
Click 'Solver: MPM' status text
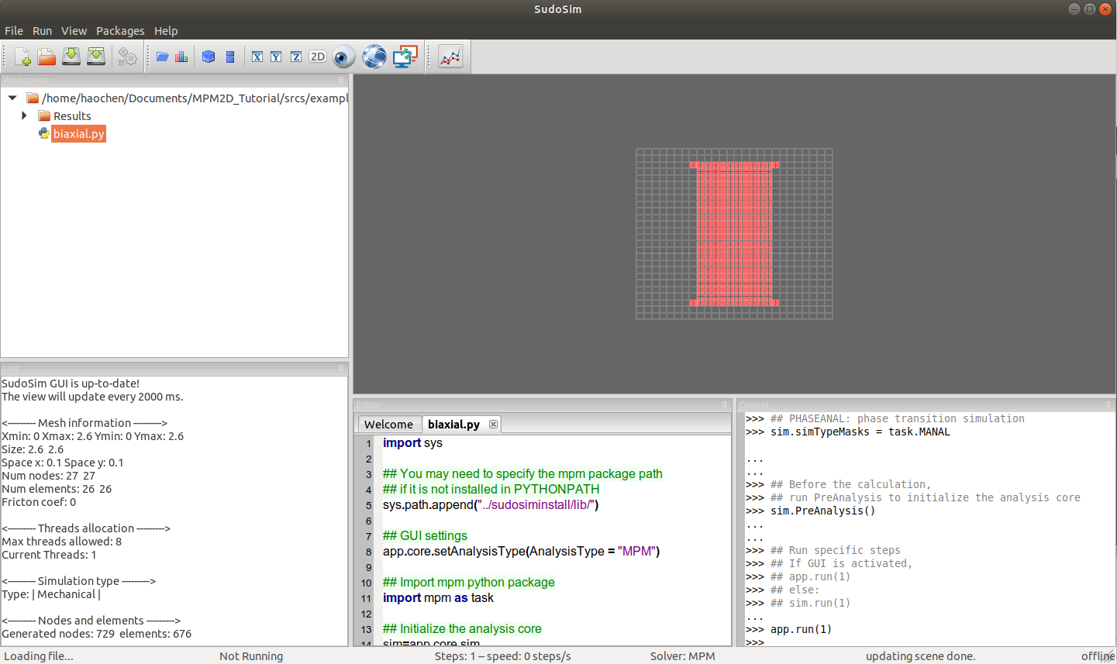tap(682, 656)
